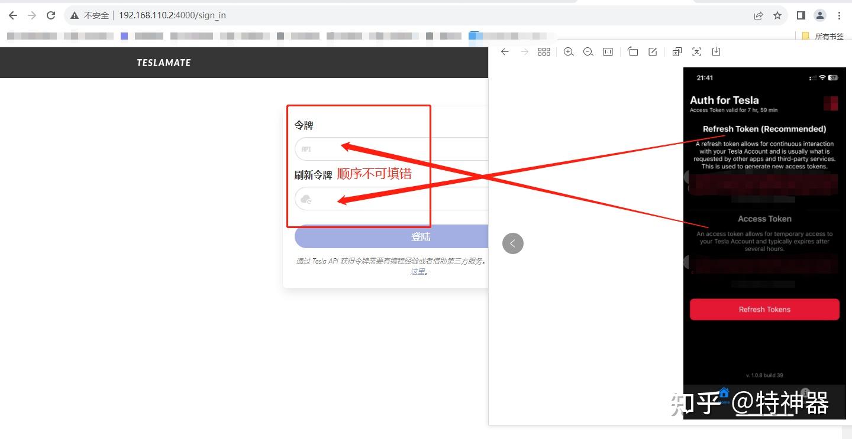The height and width of the screenshot is (439, 852).
Task: Click the Chrome forward navigation arrow
Action: (x=32, y=15)
